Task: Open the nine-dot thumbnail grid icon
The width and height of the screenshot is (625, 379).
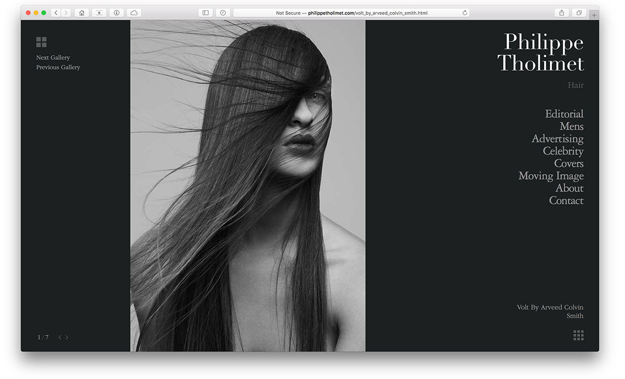Action: [578, 335]
